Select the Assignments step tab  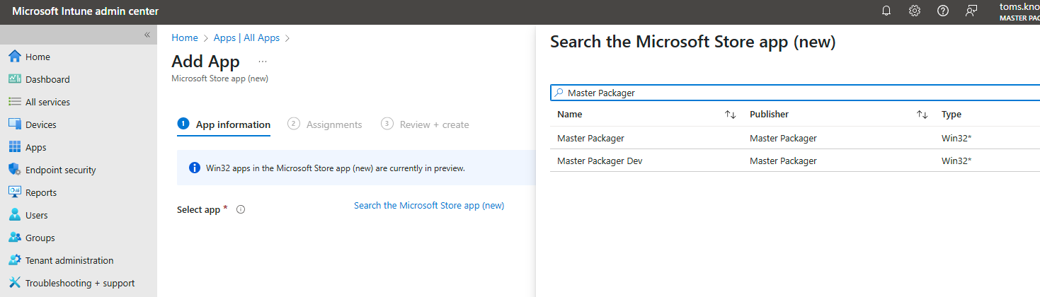click(325, 124)
